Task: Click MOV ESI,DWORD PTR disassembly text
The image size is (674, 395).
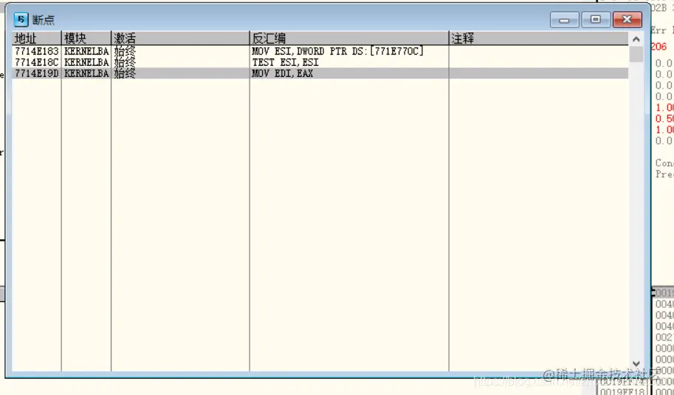Action: [x=338, y=51]
